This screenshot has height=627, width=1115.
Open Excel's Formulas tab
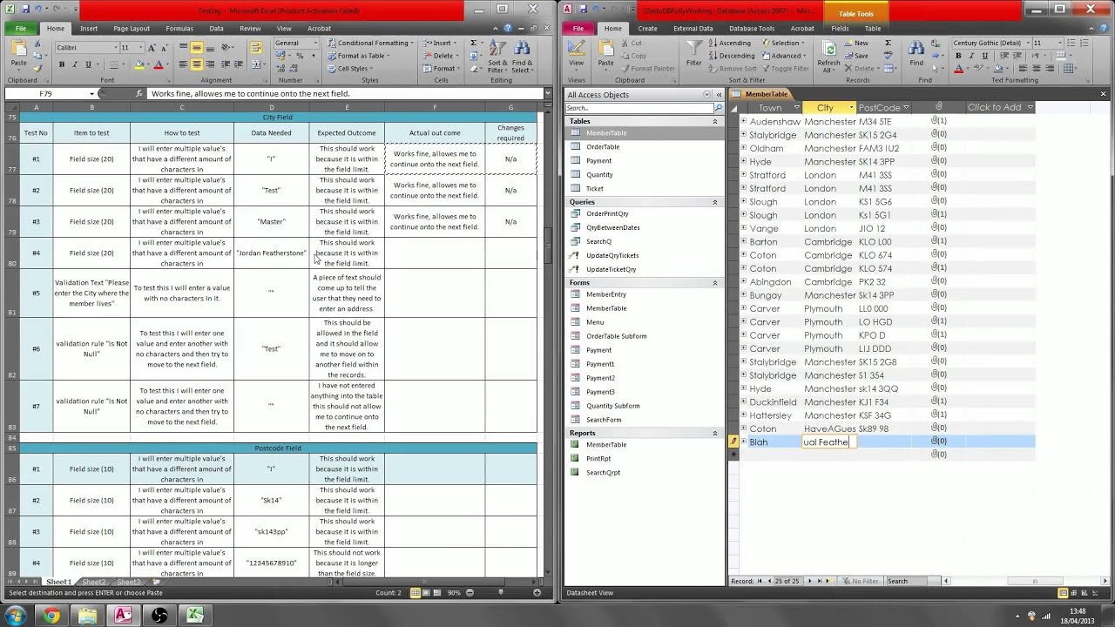click(x=179, y=28)
